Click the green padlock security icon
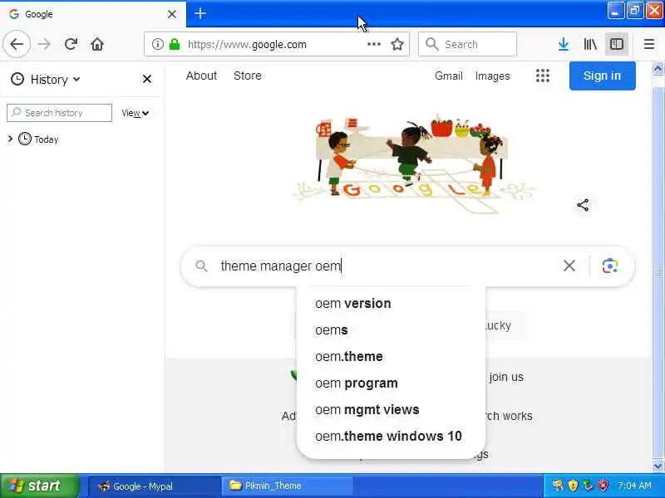This screenshot has width=665, height=498. click(175, 44)
